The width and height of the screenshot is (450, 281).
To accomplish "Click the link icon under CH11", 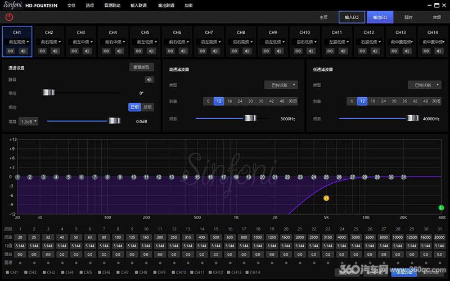I will pyautogui.click(x=330, y=51).
